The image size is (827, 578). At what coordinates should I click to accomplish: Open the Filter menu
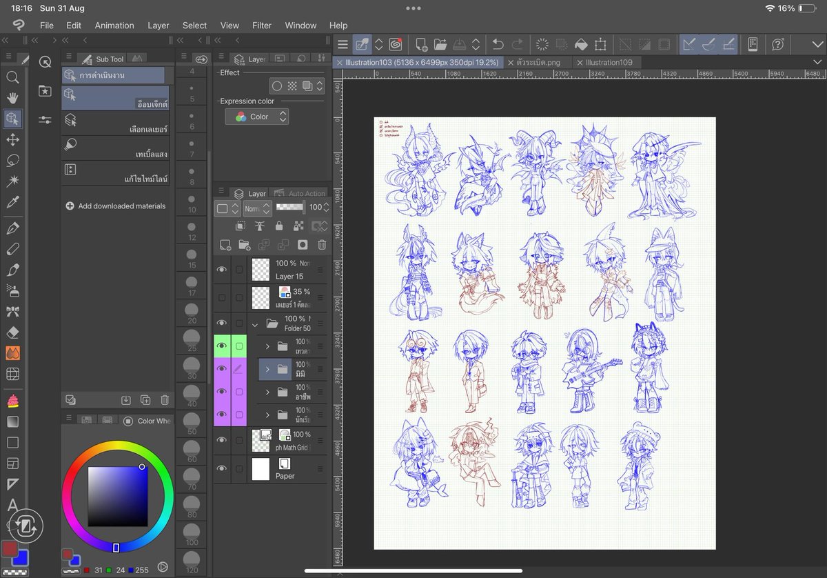[262, 26]
